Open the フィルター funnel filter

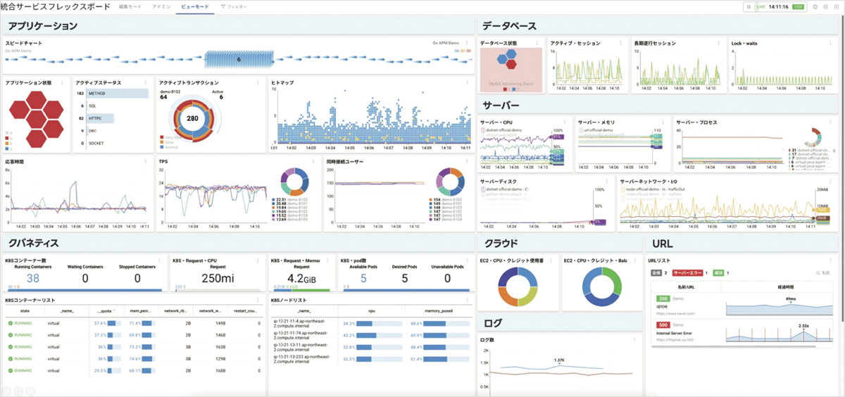233,6
